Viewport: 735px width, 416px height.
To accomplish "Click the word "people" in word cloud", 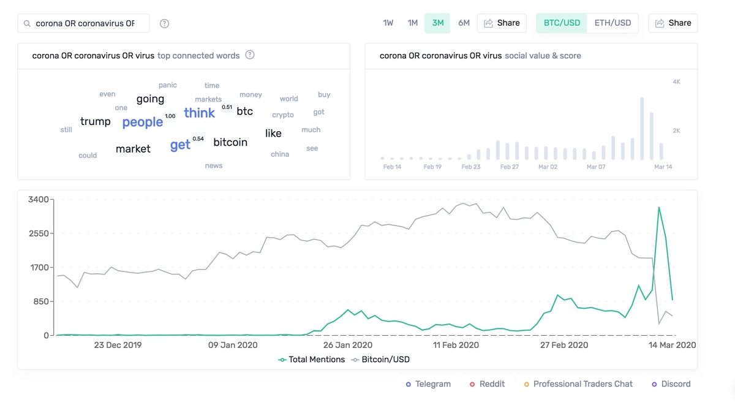I will 143,122.
